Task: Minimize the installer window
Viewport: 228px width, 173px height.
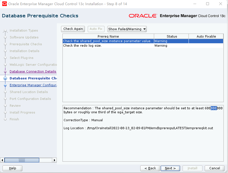Action: coord(195,4)
